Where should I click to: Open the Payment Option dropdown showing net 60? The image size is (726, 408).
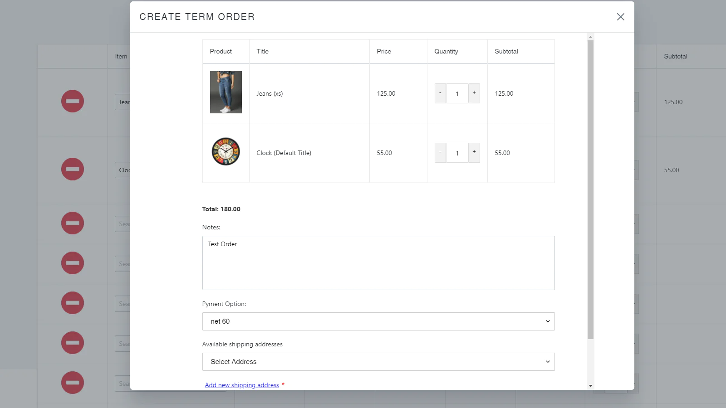click(378, 321)
